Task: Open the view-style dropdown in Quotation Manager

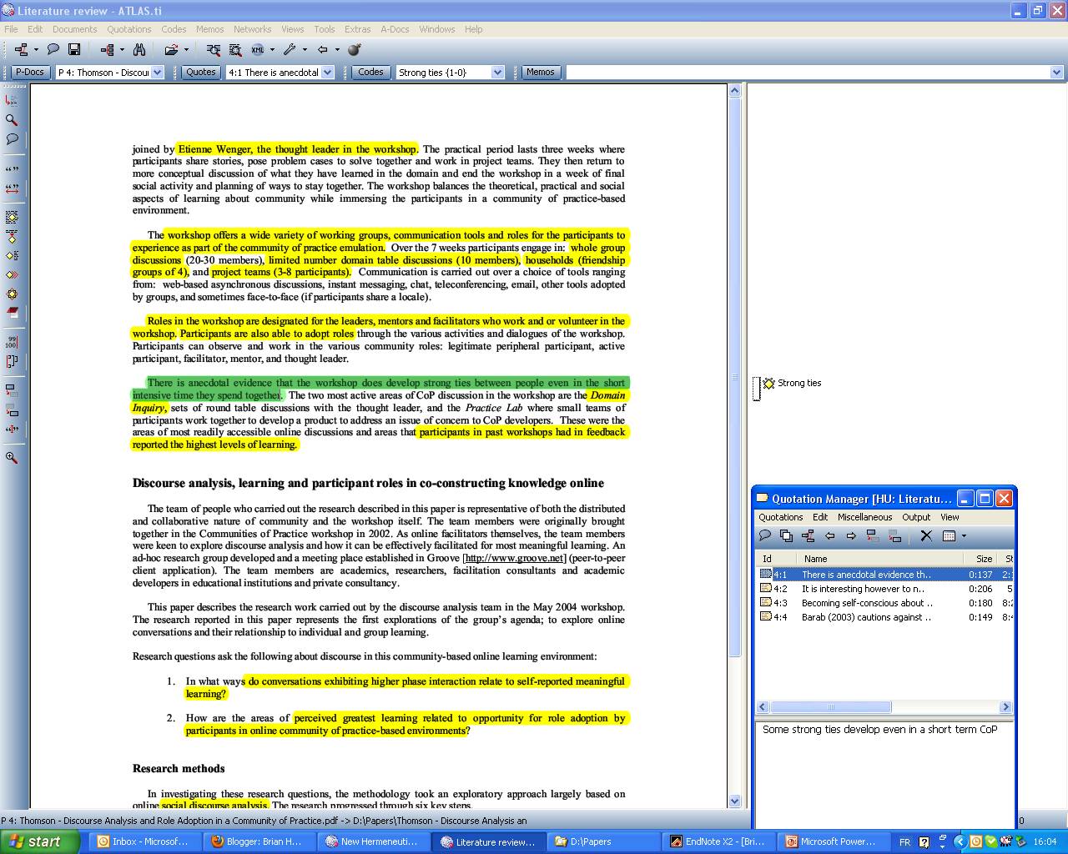Action: pos(964,535)
